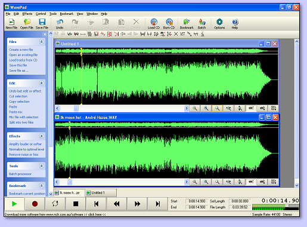Click the Redo toolbar icon
The image size is (307, 227).
pos(75,24)
